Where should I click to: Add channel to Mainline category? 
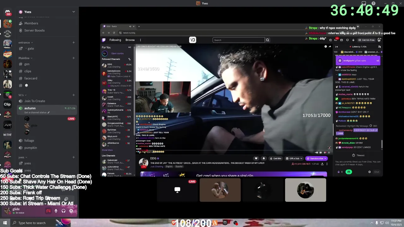[x=74, y=58]
